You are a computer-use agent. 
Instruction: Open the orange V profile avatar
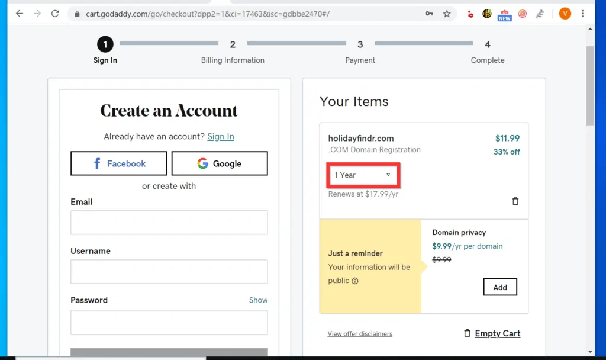(x=565, y=14)
